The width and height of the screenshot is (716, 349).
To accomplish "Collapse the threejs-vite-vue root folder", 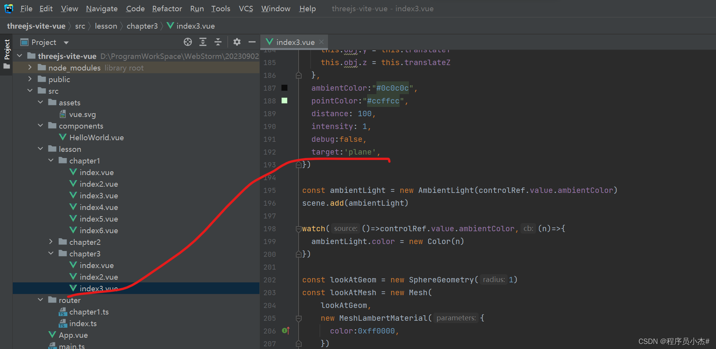I will tap(20, 56).
